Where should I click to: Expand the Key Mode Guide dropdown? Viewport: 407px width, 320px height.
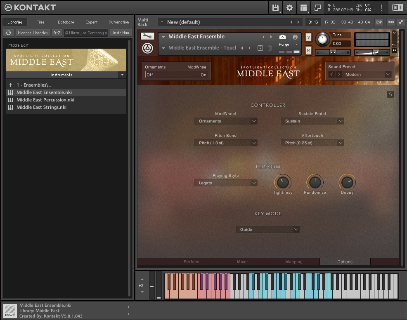click(x=267, y=230)
